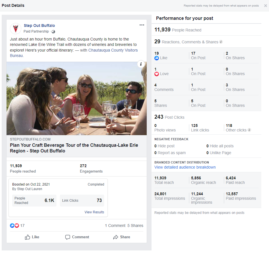
Task: Open the 1 Comment link
Action: (x=115, y=226)
